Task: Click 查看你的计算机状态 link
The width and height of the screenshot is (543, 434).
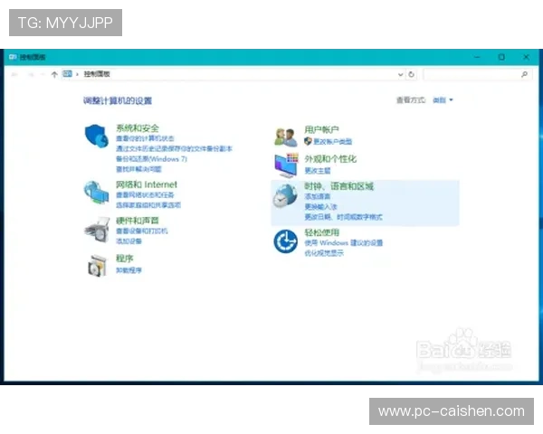Action: pos(145,138)
